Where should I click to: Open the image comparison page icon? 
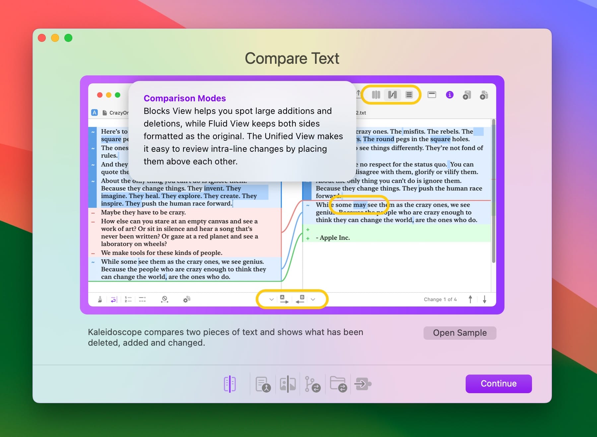tap(288, 384)
